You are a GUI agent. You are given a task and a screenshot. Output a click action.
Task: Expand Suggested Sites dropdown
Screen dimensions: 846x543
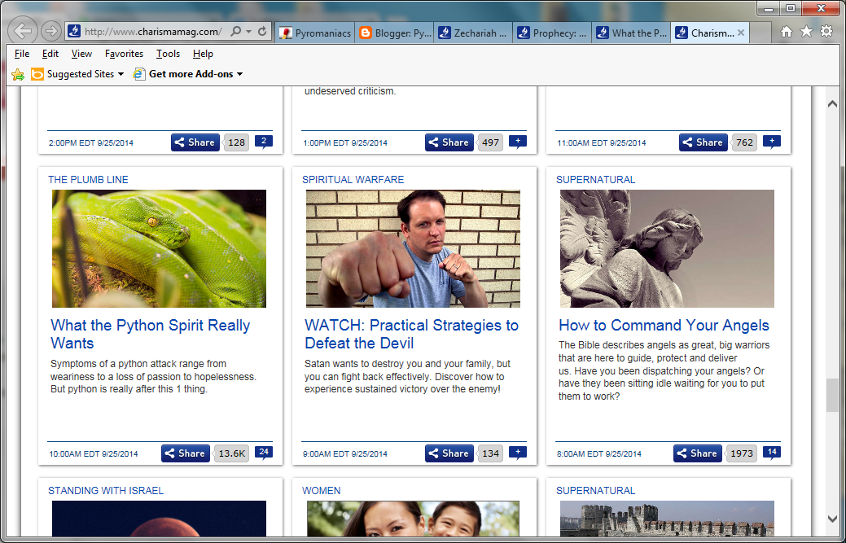121,74
